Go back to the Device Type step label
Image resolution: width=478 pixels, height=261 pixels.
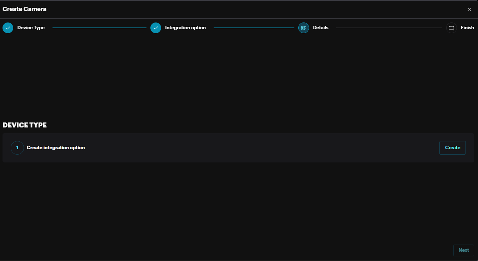tap(31, 28)
